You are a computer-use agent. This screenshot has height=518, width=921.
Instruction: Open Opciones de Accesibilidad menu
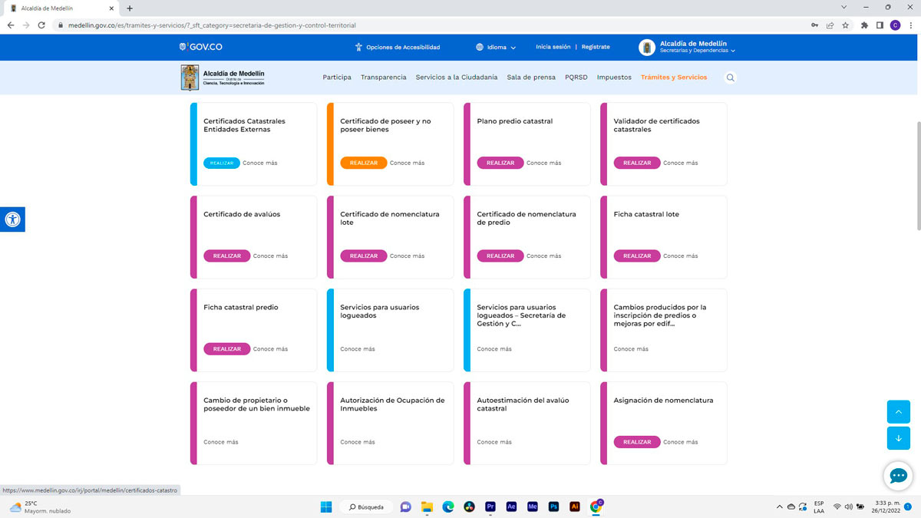click(x=397, y=48)
